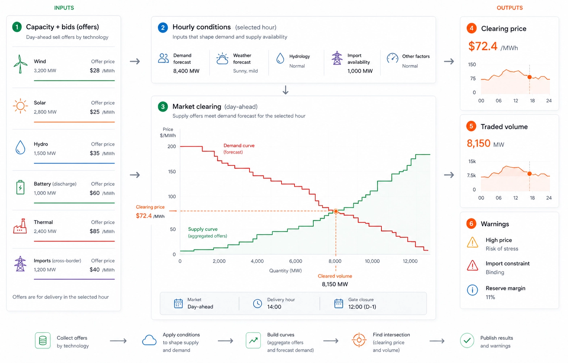The width and height of the screenshot is (568, 363).
Task: Click the Collect offers database icon
Action: click(x=43, y=341)
